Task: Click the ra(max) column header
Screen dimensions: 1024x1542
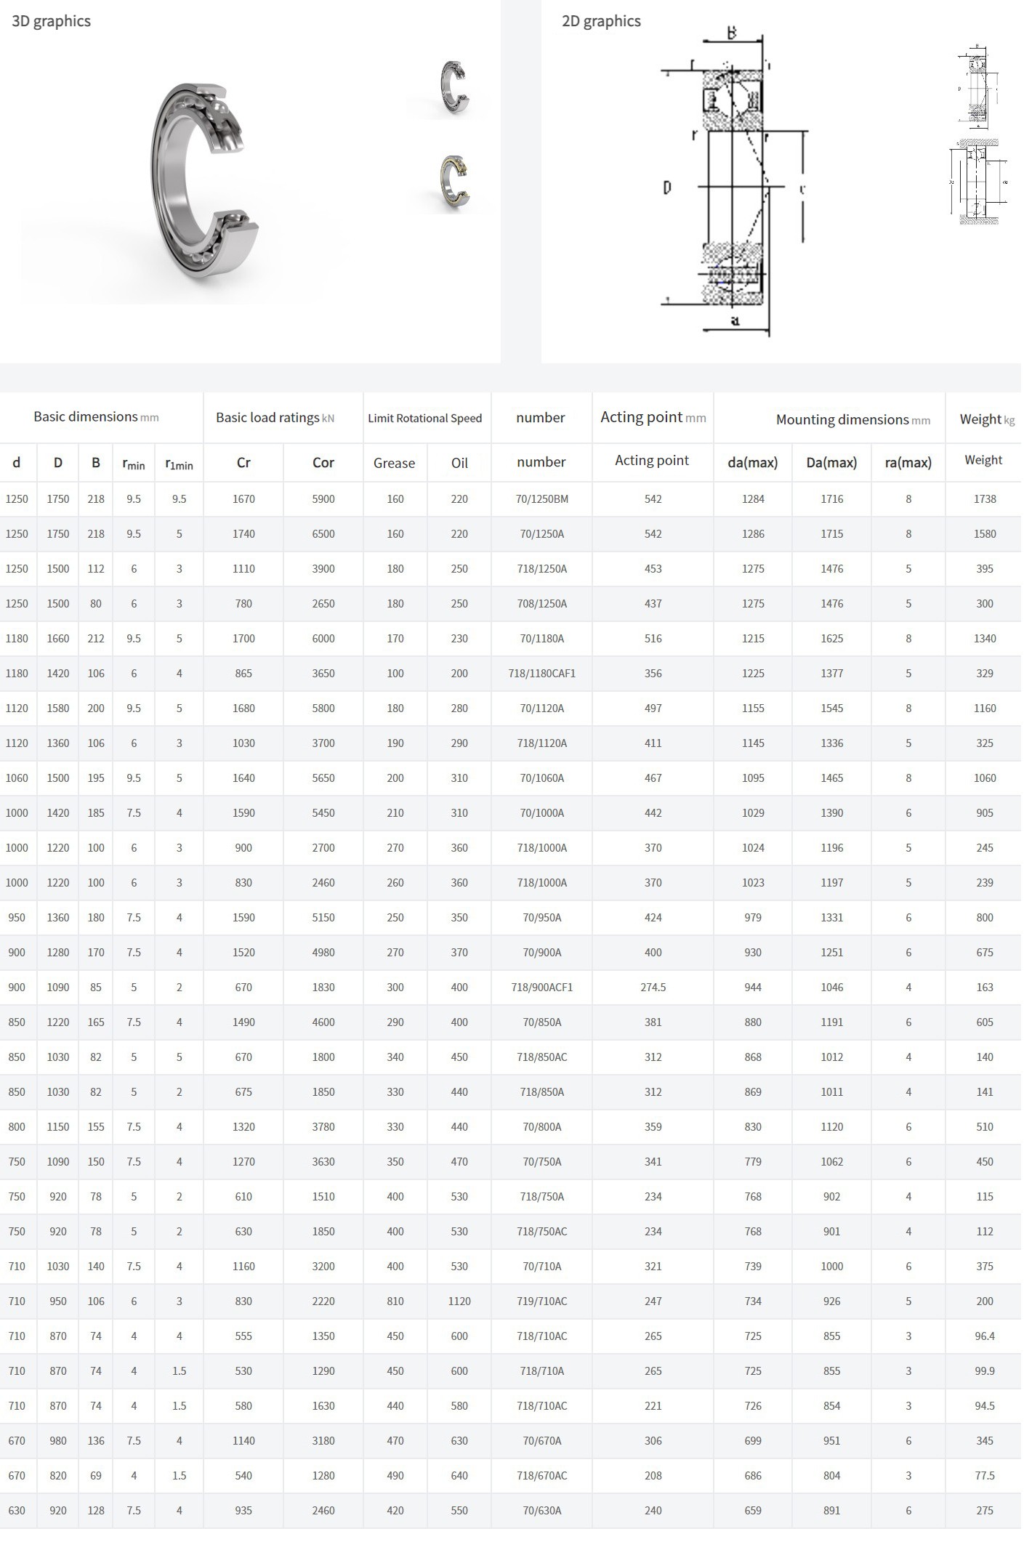Action: tap(908, 463)
